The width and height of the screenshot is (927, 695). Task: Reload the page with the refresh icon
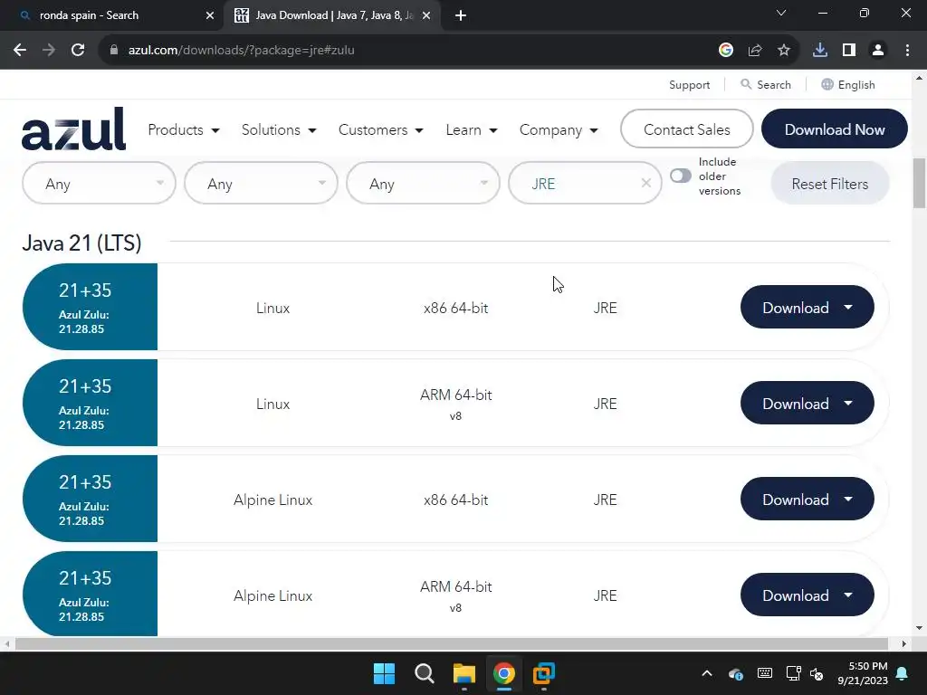tap(78, 51)
